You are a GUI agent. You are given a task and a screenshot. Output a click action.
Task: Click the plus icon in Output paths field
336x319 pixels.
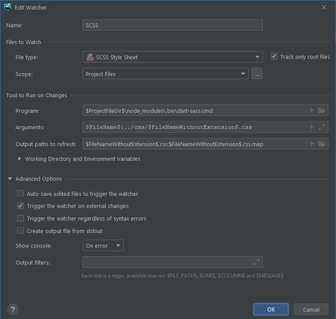pyautogui.click(x=311, y=144)
